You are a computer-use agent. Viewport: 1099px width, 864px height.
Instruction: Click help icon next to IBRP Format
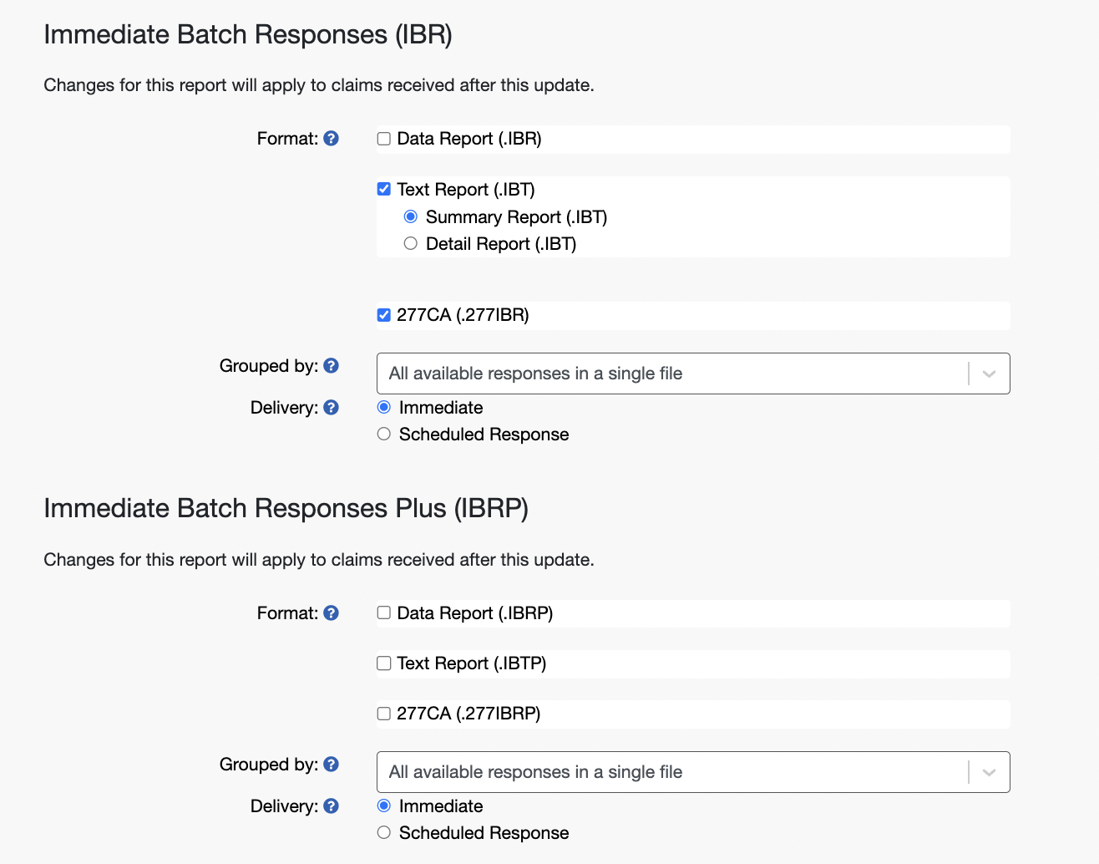click(331, 613)
